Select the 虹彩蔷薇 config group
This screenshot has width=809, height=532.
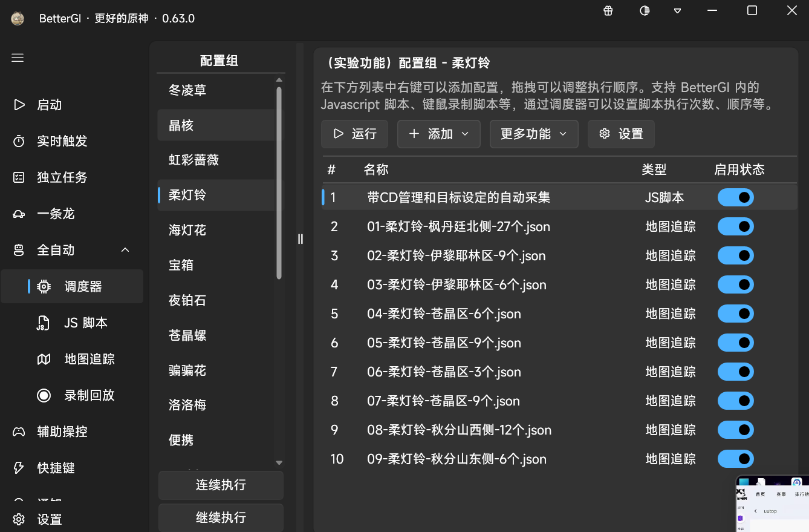pyautogui.click(x=216, y=160)
